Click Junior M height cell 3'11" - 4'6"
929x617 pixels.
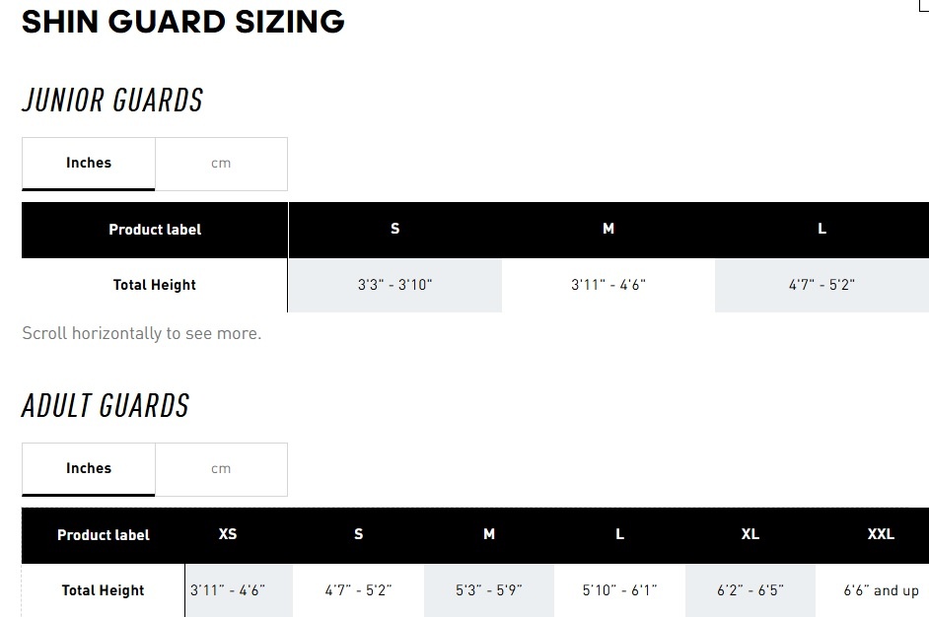click(x=607, y=285)
